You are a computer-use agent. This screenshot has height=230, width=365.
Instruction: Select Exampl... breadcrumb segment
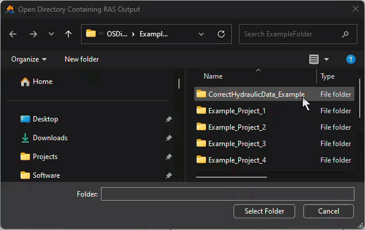click(x=154, y=34)
